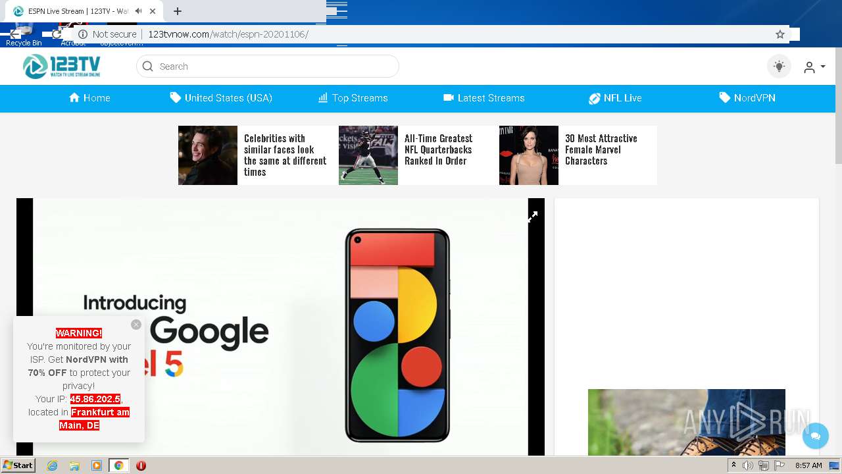Open the Windows Start menu
842x474 pixels.
point(18,465)
